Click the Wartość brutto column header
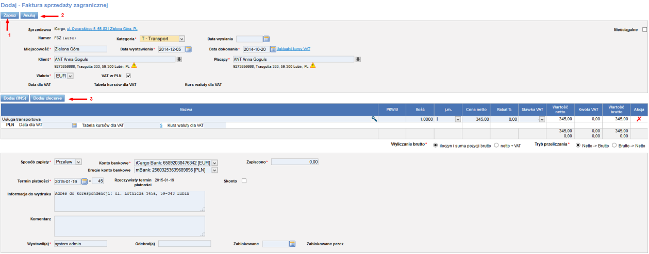Screen dimensions: 649x254 click(616, 109)
